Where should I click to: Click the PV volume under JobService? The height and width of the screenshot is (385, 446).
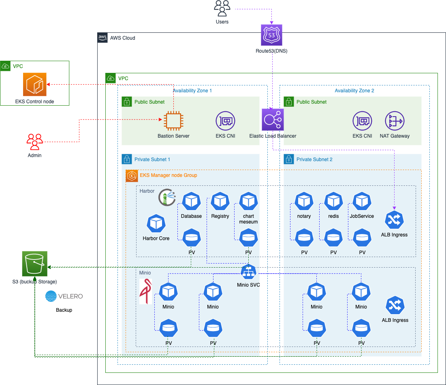point(362,237)
